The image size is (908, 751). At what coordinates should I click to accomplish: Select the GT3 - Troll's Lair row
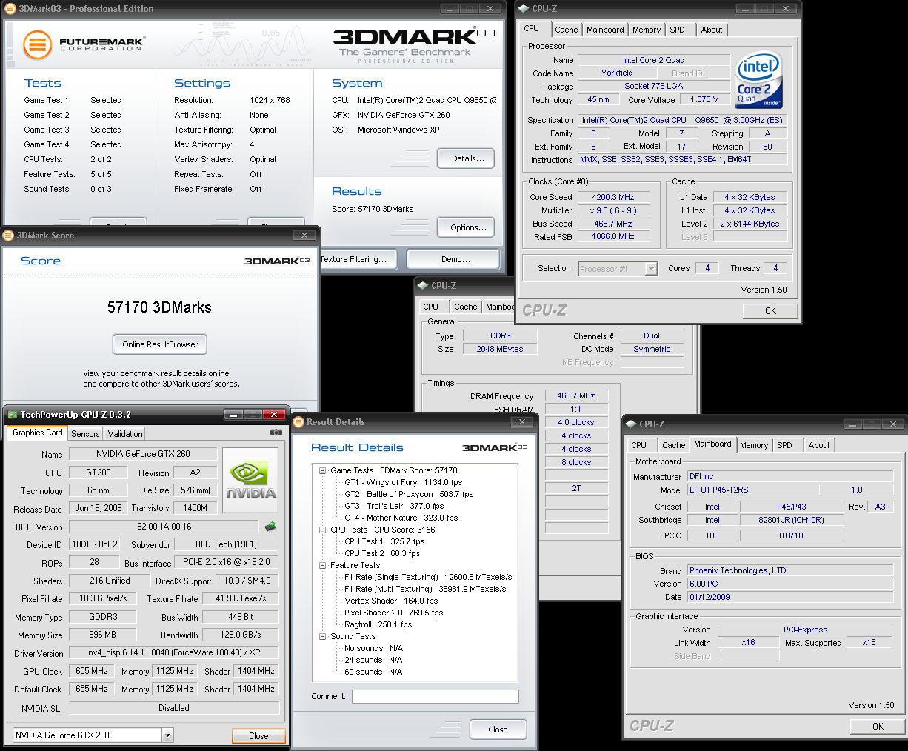(394, 506)
